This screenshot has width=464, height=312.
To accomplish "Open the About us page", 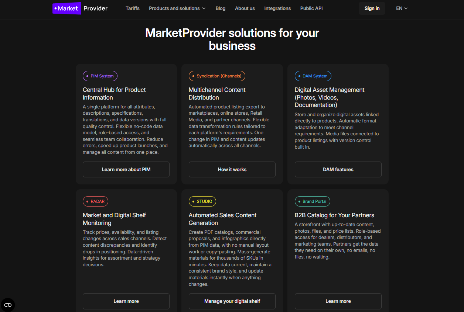I will [x=245, y=8].
